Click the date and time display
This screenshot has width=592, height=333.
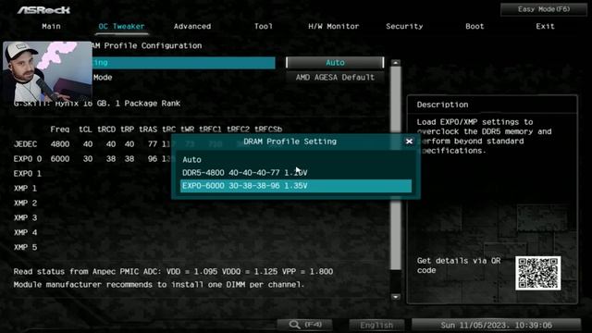[496, 325]
